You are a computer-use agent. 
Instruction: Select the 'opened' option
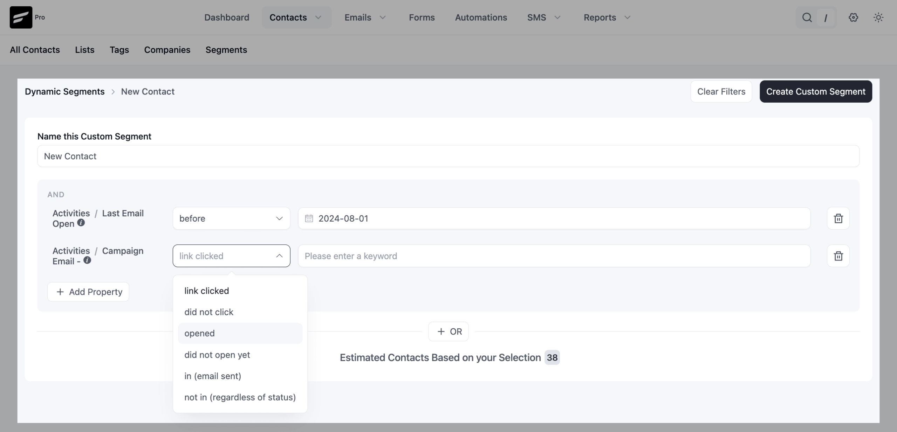coord(240,333)
